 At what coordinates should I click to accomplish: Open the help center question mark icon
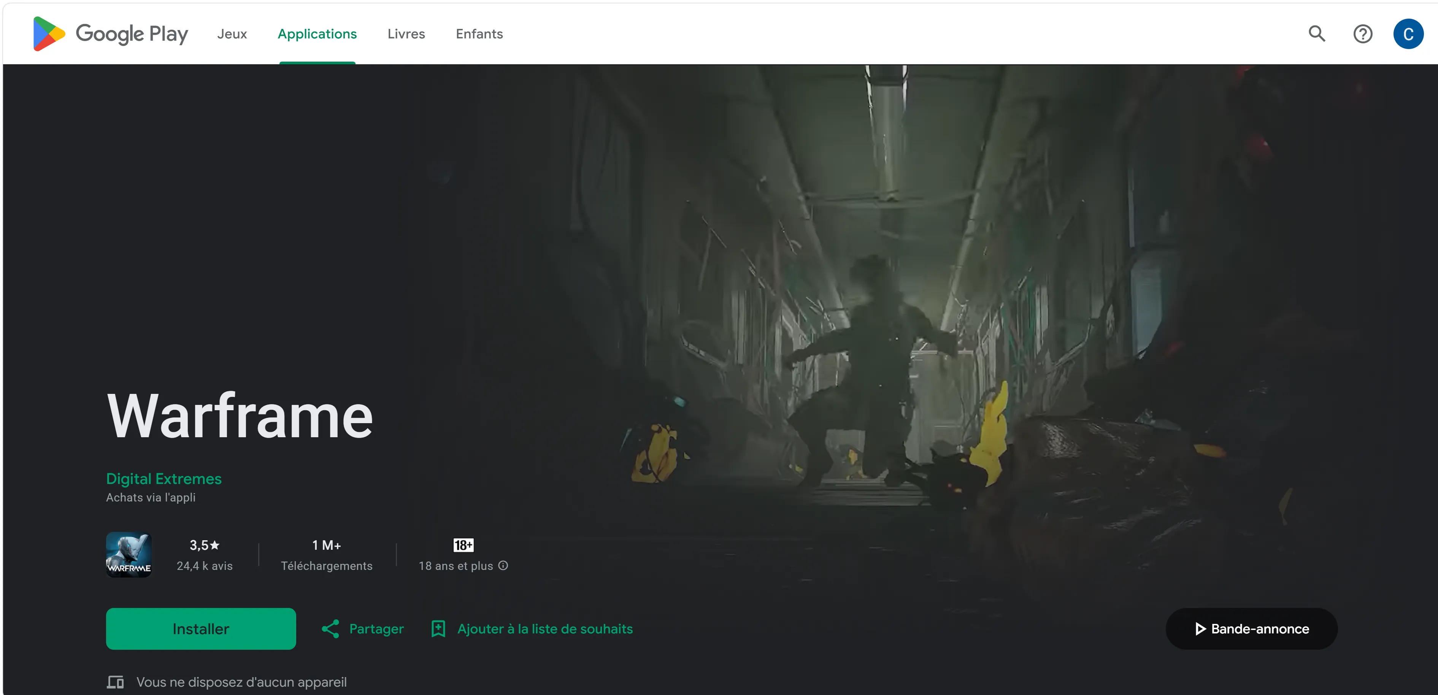tap(1363, 34)
